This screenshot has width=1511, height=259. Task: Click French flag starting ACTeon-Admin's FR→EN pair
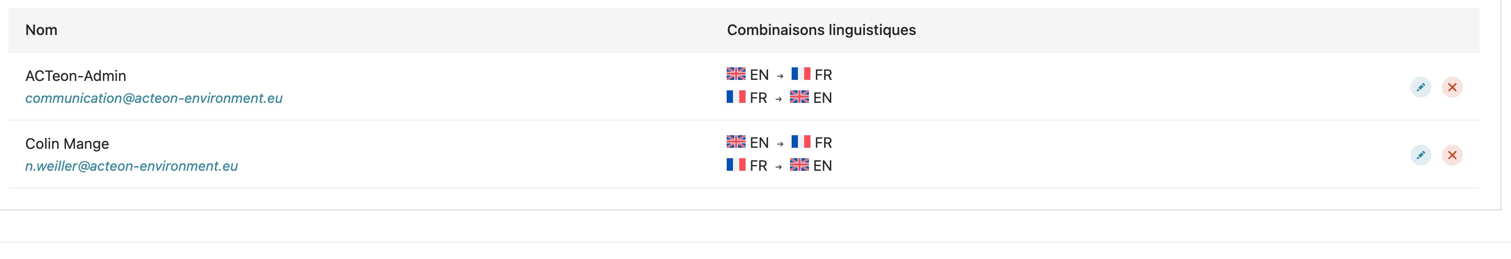(x=736, y=97)
